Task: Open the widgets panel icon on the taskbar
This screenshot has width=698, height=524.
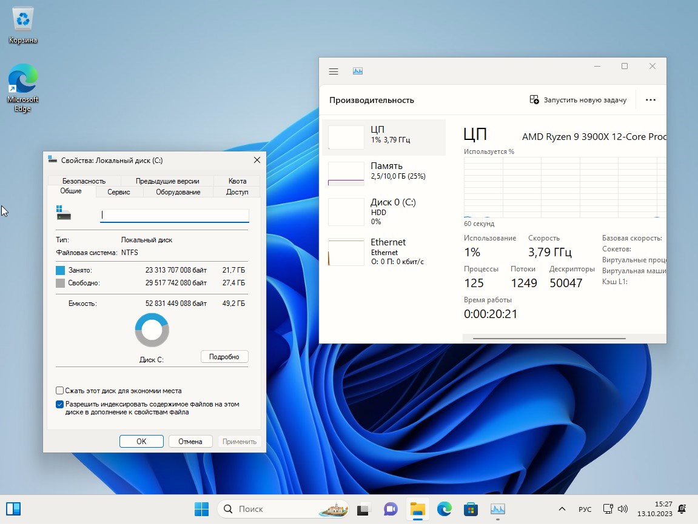Action: [x=13, y=509]
